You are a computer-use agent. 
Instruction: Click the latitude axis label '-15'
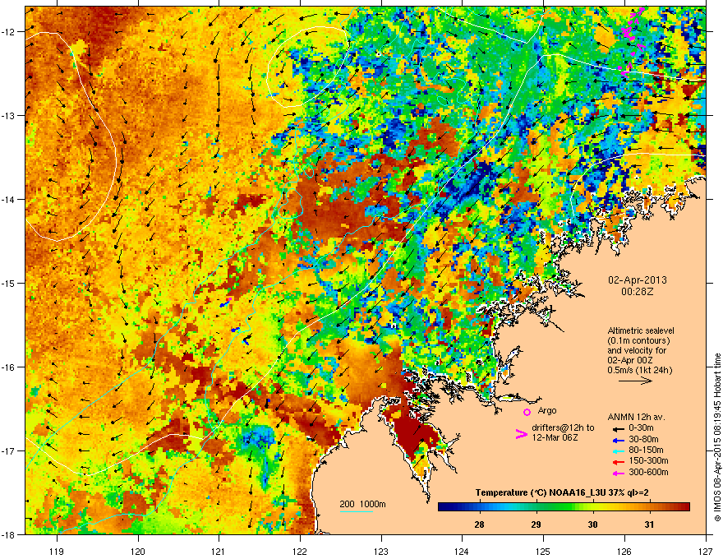click(x=9, y=283)
